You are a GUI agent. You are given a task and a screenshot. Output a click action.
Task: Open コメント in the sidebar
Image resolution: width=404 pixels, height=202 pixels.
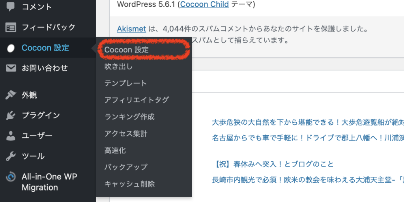point(37,7)
